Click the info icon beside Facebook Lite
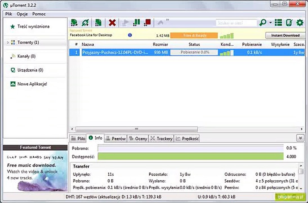The image size is (308, 203). coord(130,35)
